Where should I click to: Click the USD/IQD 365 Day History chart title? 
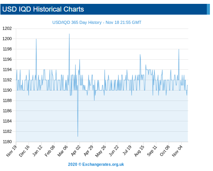97,22
